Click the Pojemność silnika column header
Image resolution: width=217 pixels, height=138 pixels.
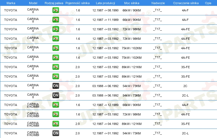(78, 3)
